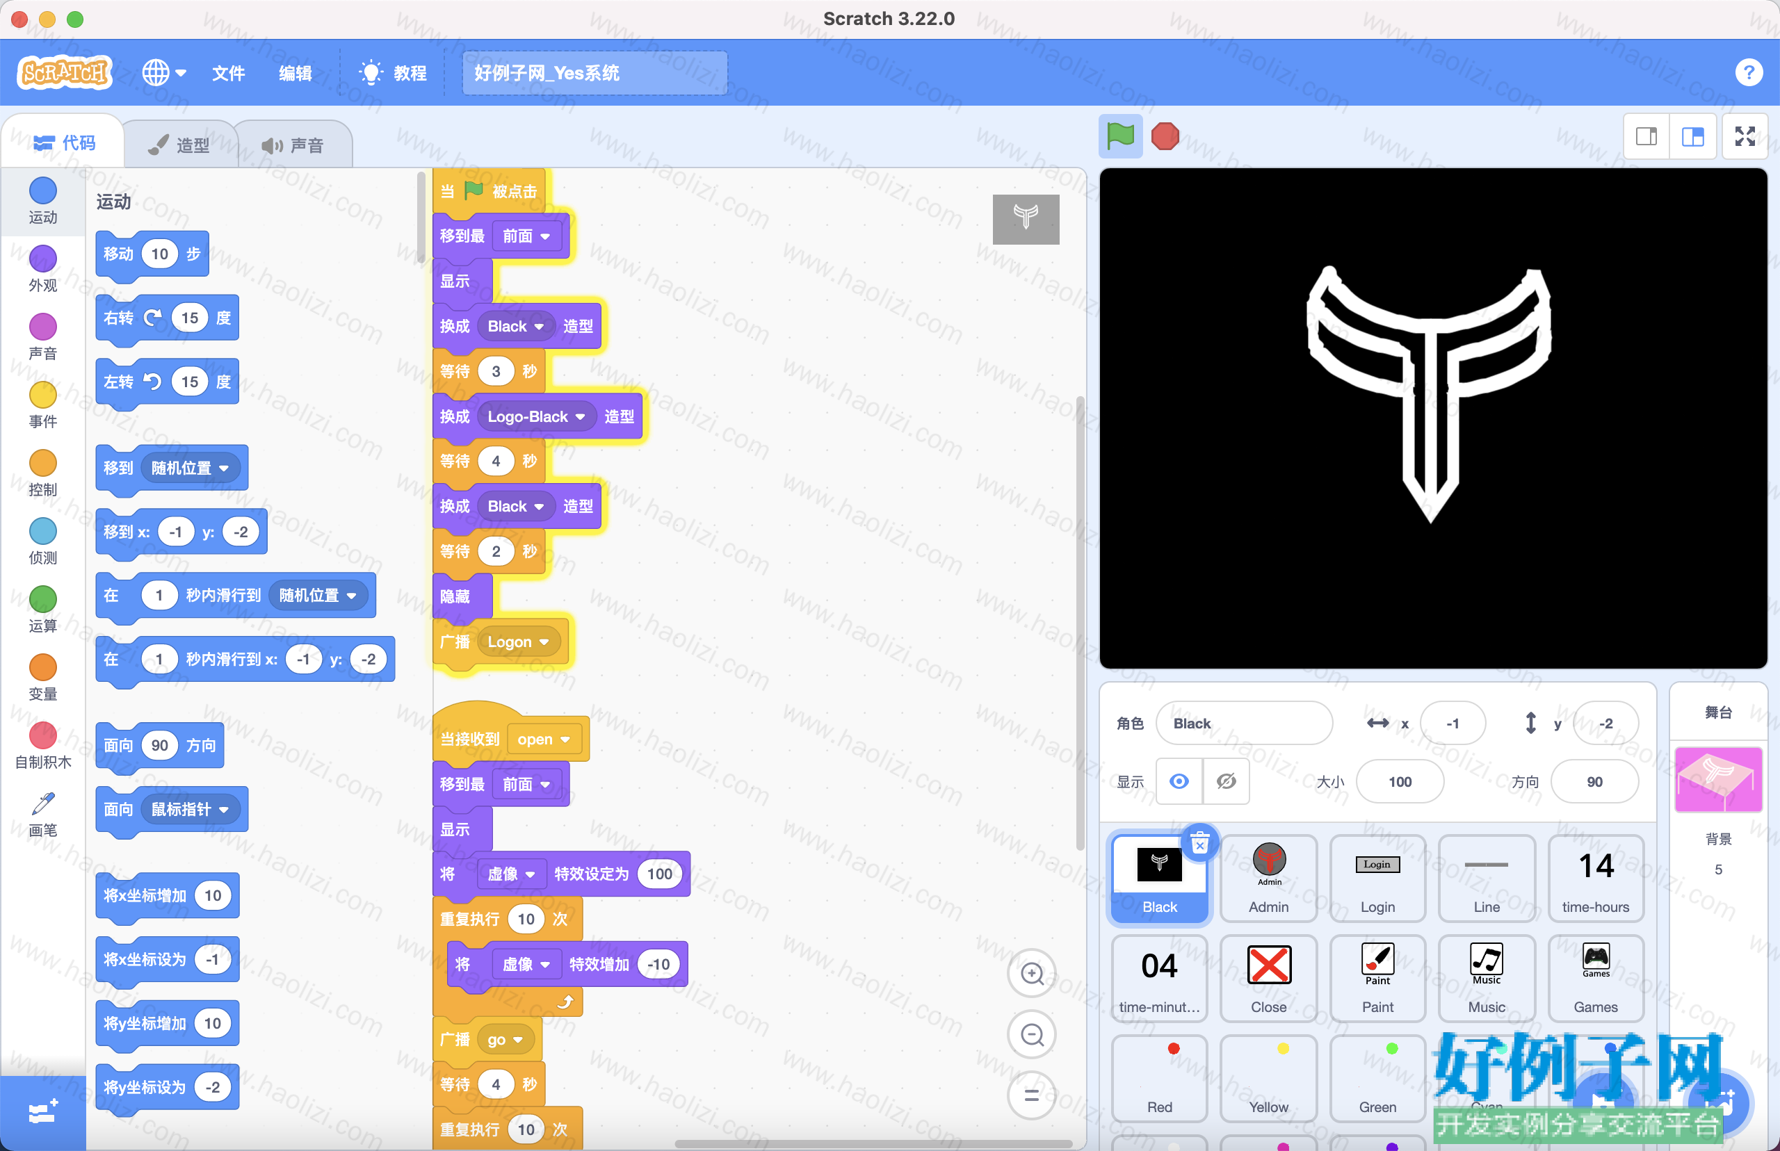The width and height of the screenshot is (1780, 1151).
Task: Click the add extension button
Action: click(x=42, y=1113)
